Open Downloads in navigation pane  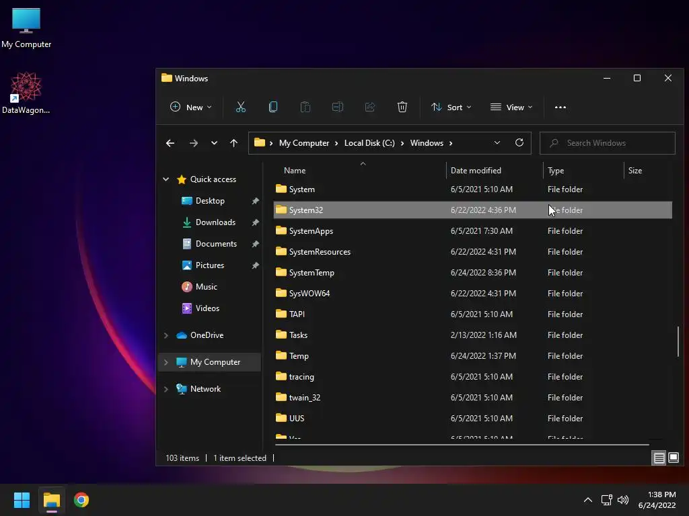(x=215, y=222)
